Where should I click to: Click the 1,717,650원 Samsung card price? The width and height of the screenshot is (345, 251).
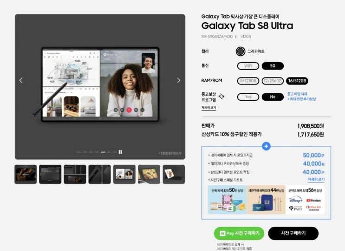tap(311, 135)
